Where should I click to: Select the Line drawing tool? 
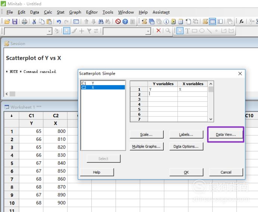(209, 31)
